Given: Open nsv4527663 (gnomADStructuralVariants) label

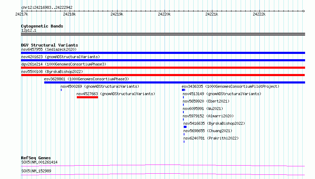Looking at the screenshot, I should coord(116,94).
